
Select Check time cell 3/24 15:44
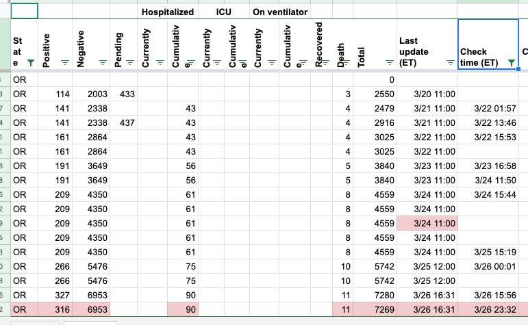tap(488, 195)
